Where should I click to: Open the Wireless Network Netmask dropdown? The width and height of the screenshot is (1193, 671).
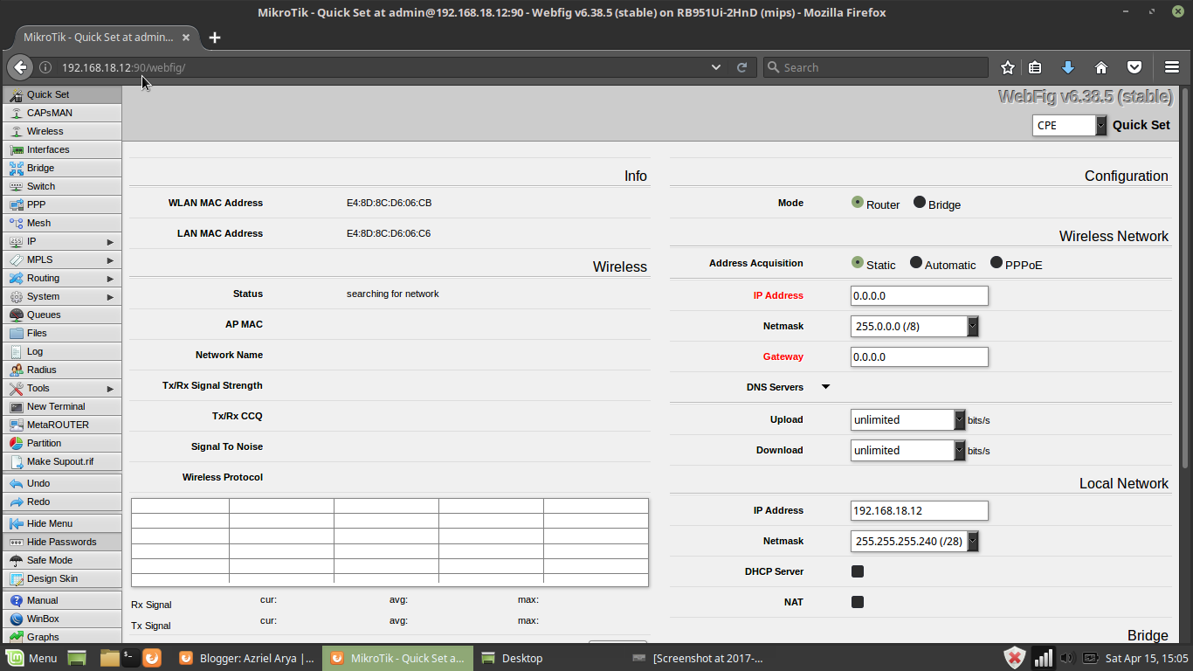(914, 326)
